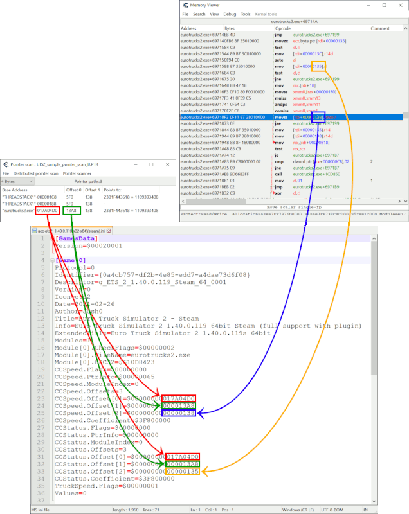
Task: Click the save-state icon on ini tab
Action: [x=35, y=231]
